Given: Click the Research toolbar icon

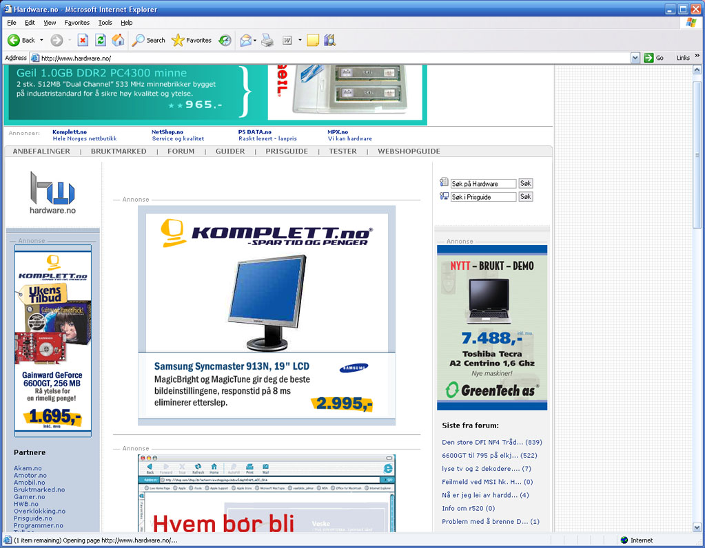Looking at the screenshot, I should click(329, 41).
